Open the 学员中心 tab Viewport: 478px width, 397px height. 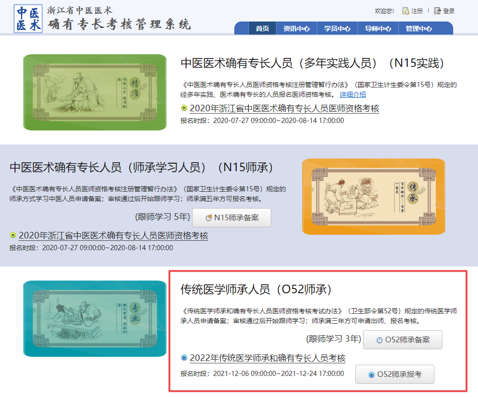point(337,29)
